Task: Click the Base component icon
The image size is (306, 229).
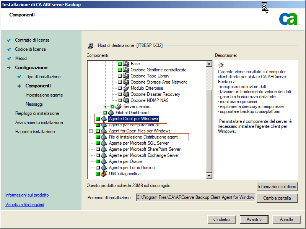Action: click(126, 64)
